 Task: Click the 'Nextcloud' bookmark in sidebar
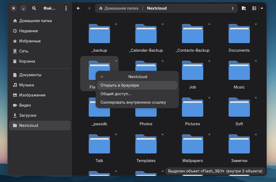29,126
